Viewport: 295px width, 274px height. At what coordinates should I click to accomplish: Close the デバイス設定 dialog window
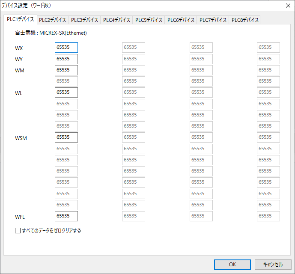[287, 6]
